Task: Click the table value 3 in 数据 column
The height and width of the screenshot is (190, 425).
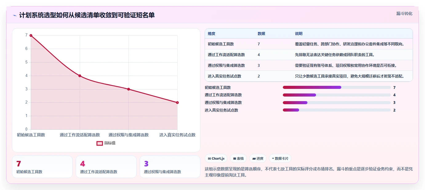Action: coord(259,66)
